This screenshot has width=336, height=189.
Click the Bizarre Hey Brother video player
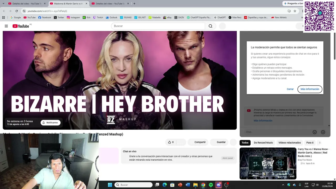pos(120,80)
